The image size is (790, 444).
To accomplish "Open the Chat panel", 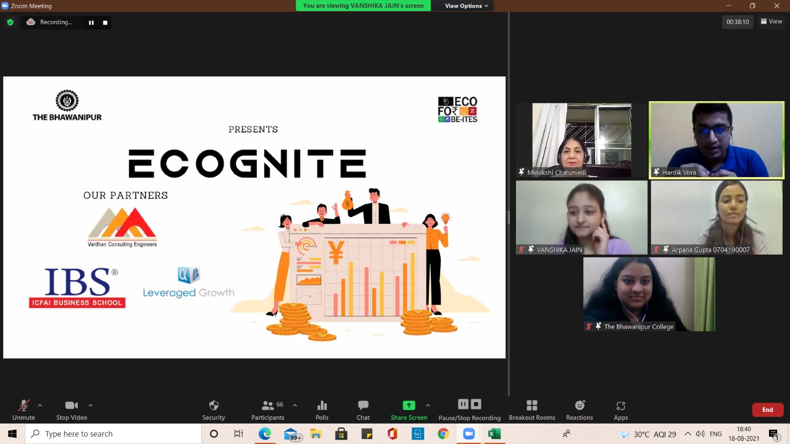I will point(363,410).
